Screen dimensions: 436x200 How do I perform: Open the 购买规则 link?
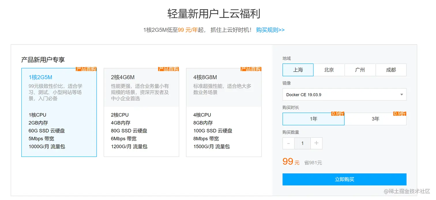(x=270, y=30)
